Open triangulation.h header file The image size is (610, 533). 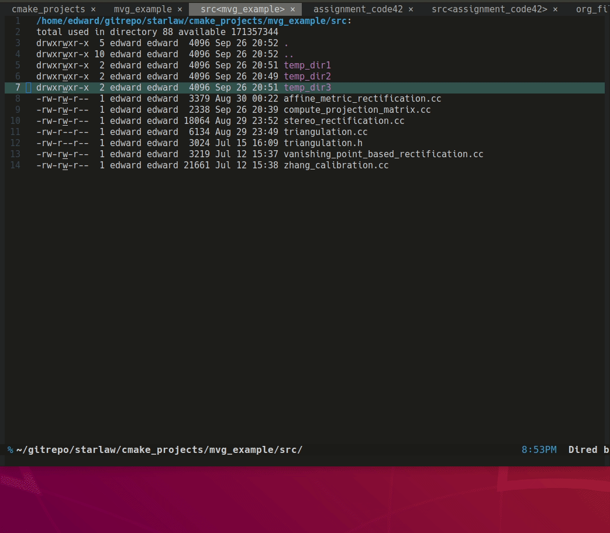coord(323,143)
